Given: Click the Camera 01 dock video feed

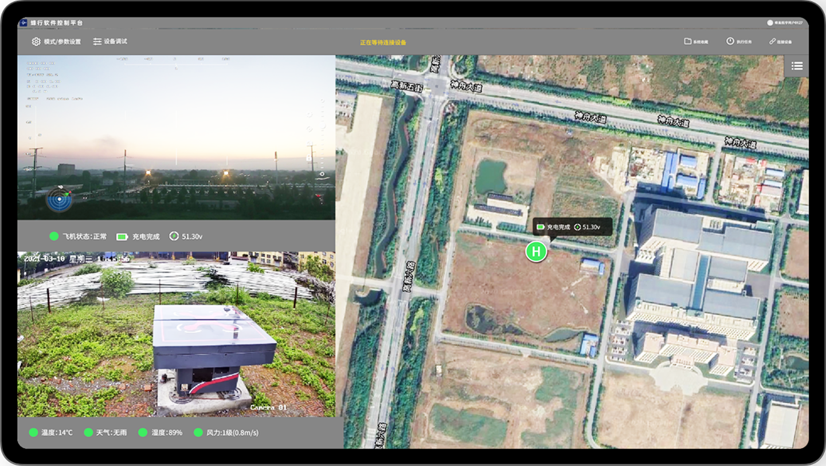Looking at the screenshot, I should [x=176, y=334].
